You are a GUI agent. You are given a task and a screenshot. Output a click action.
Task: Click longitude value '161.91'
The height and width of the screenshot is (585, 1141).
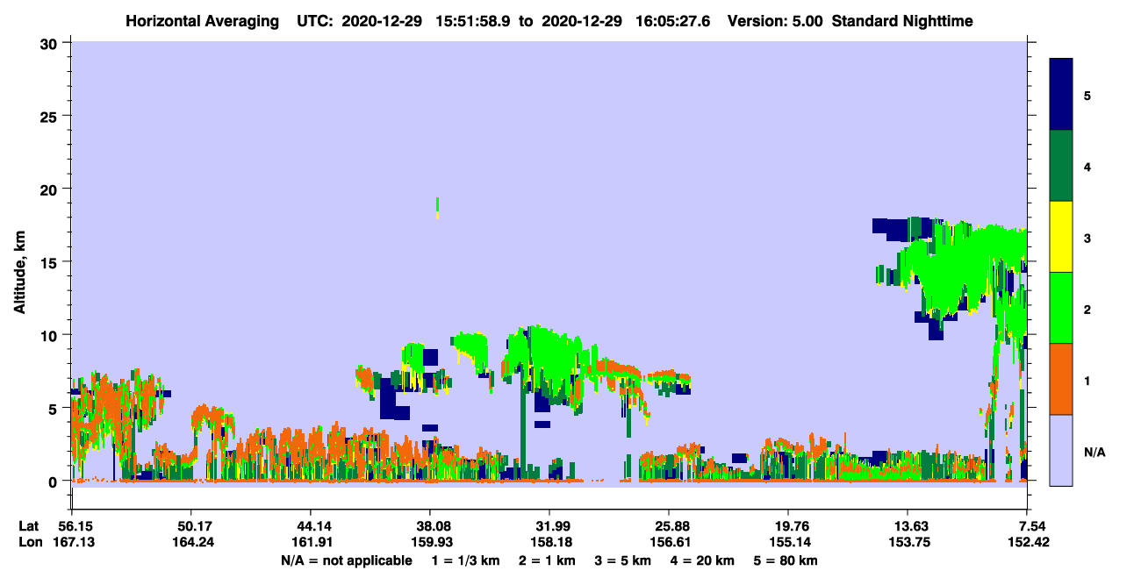pyautogui.click(x=310, y=542)
